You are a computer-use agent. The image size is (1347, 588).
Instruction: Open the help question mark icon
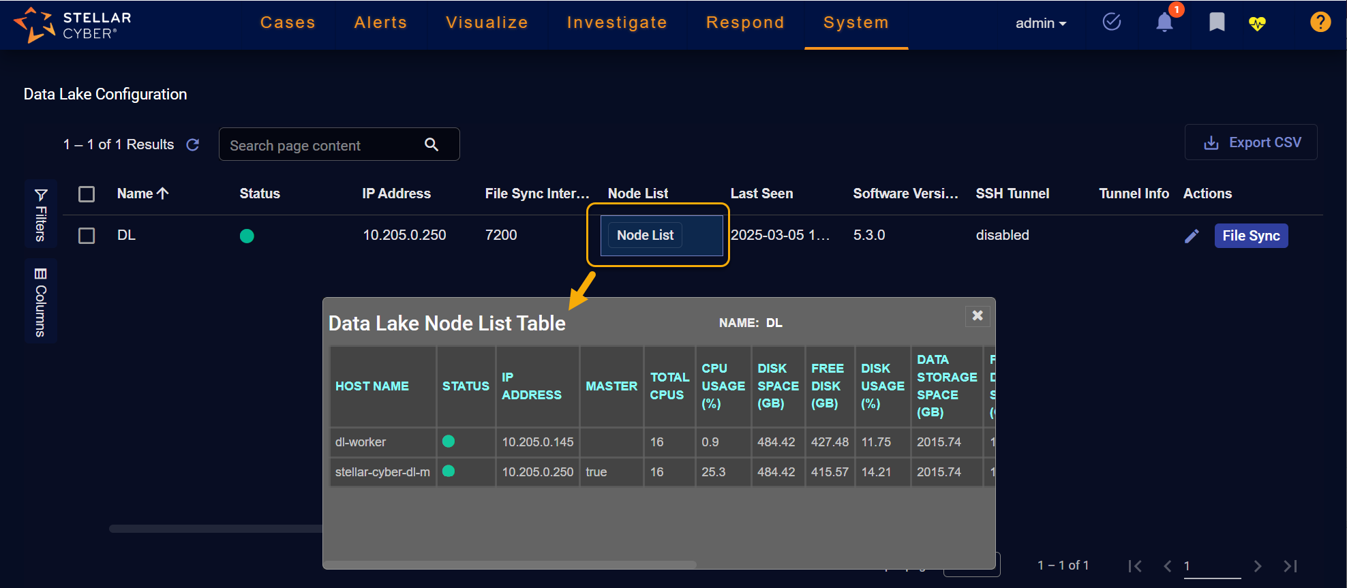(x=1320, y=22)
